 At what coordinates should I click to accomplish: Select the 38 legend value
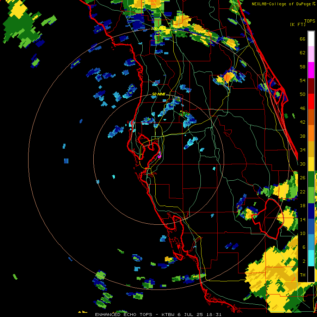[x=303, y=136]
